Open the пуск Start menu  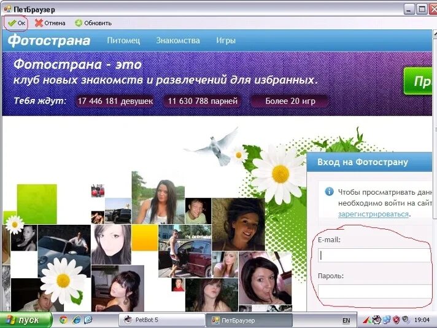(26, 320)
